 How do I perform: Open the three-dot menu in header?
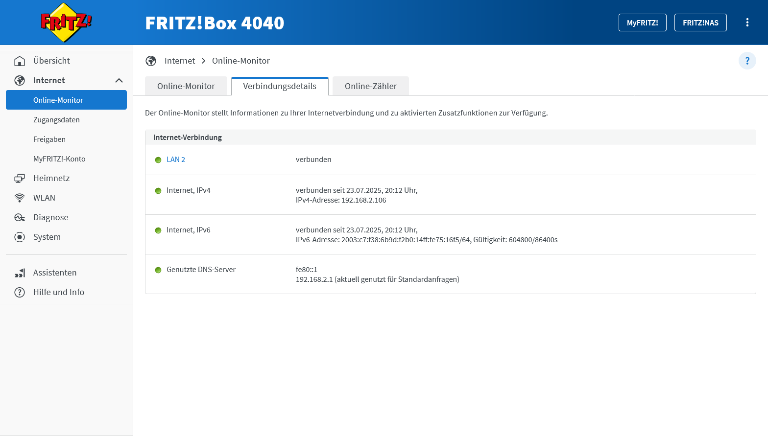[747, 23]
